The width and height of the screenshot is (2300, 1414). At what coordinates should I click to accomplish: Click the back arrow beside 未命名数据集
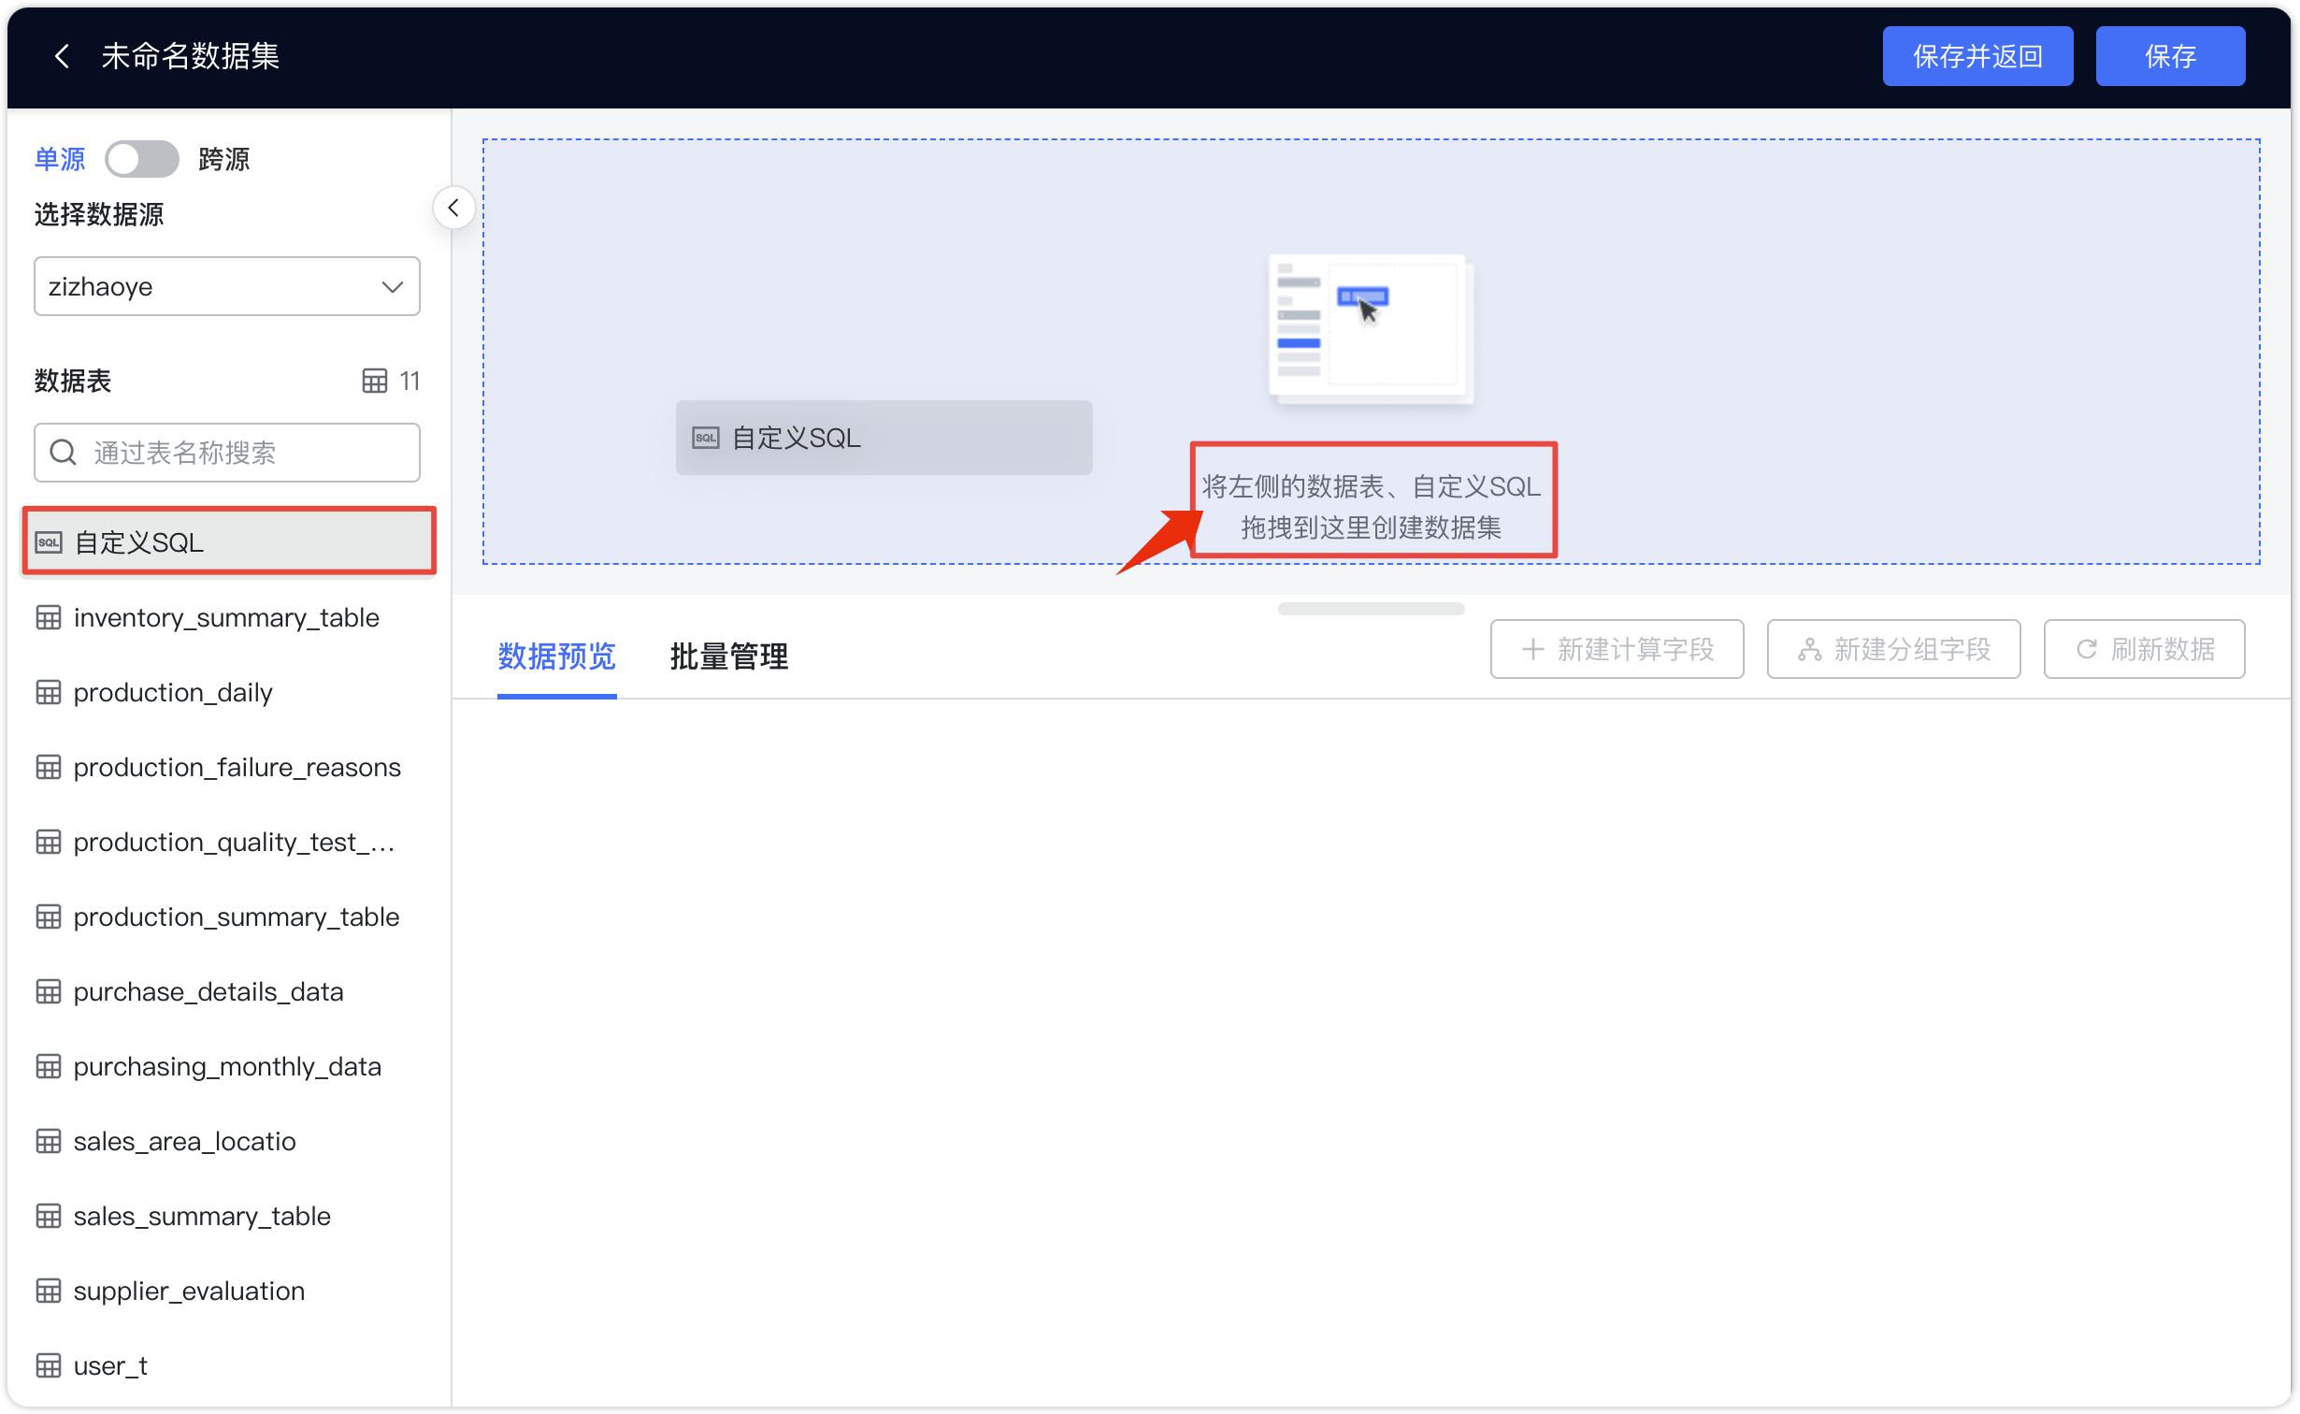tap(63, 56)
